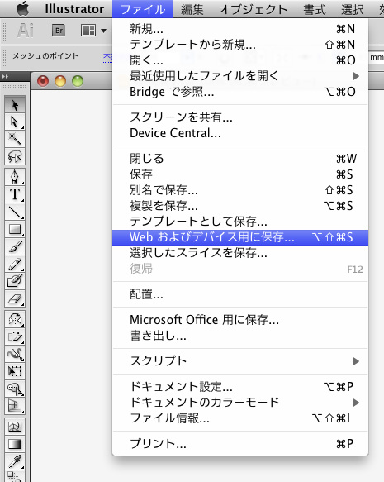Screen dimensions: 384x482
Task: Select the Pencil tool
Action: coord(15,264)
